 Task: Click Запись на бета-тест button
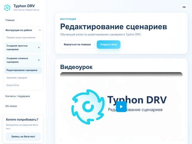tap(23, 137)
